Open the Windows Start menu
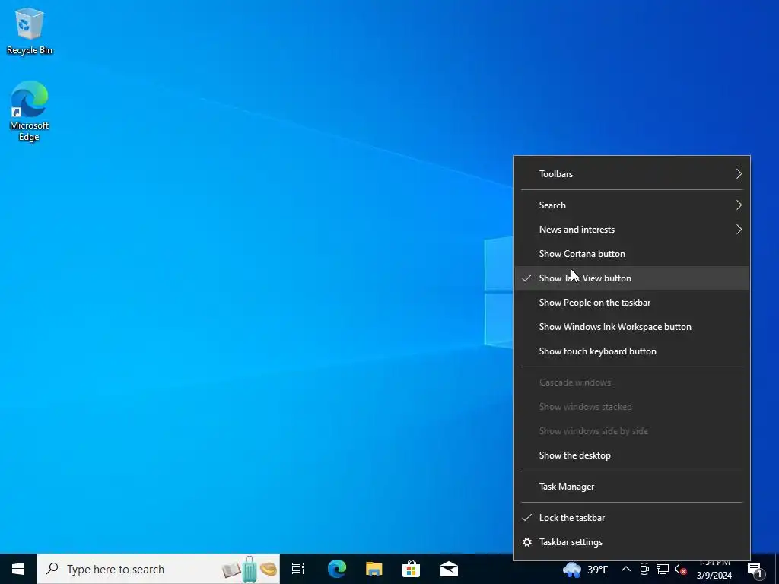 tap(18, 569)
